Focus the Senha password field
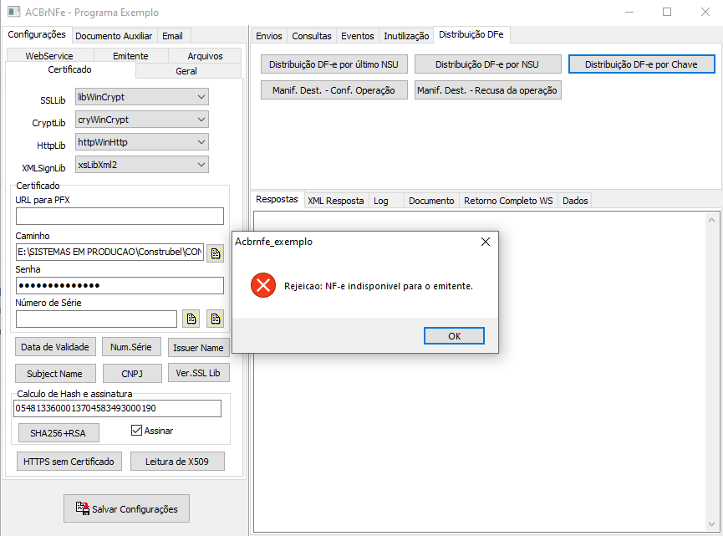The image size is (723, 536). [120, 285]
